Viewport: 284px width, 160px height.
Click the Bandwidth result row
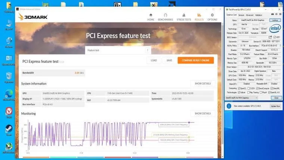pyautogui.click(x=53, y=73)
